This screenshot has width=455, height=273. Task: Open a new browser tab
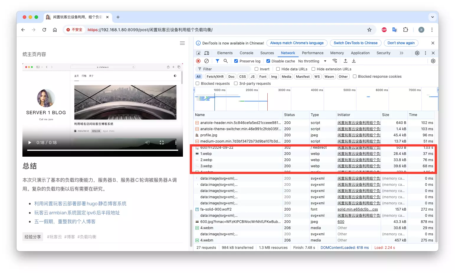[118, 17]
